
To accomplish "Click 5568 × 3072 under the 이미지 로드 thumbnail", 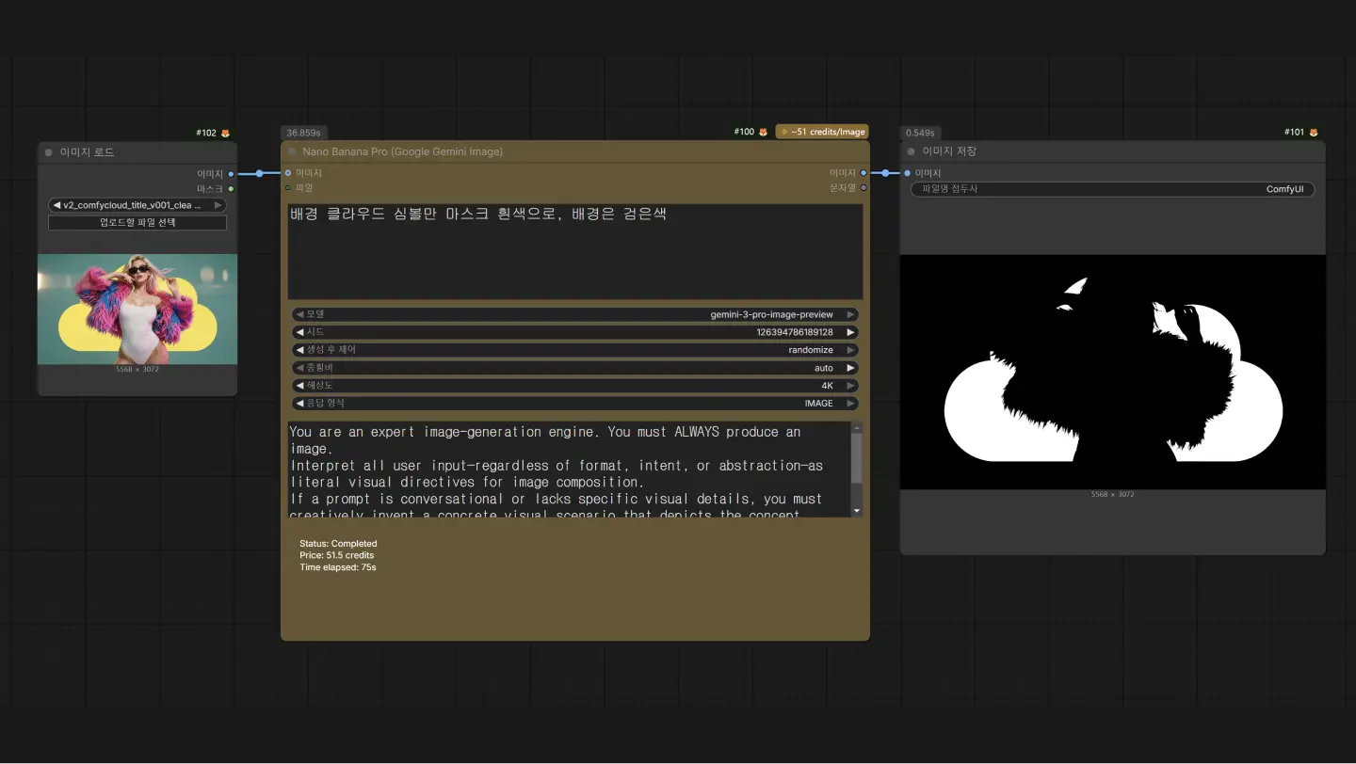I will [x=137, y=370].
